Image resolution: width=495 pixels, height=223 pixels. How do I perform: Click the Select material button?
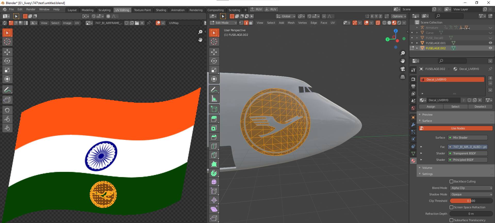pos(455,107)
